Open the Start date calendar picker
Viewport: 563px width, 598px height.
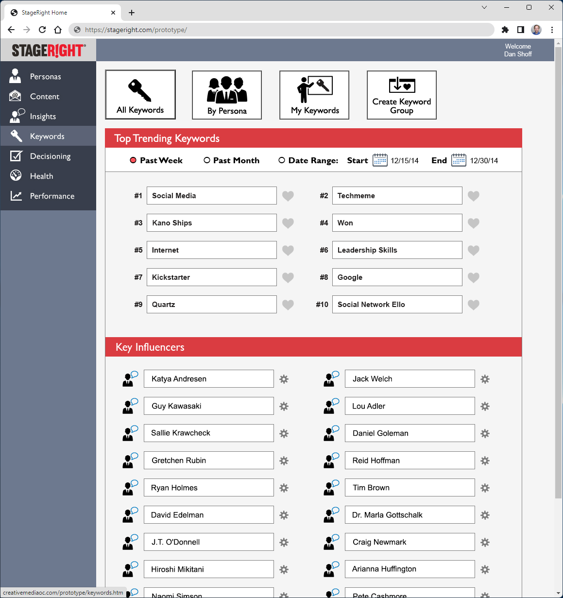point(380,160)
